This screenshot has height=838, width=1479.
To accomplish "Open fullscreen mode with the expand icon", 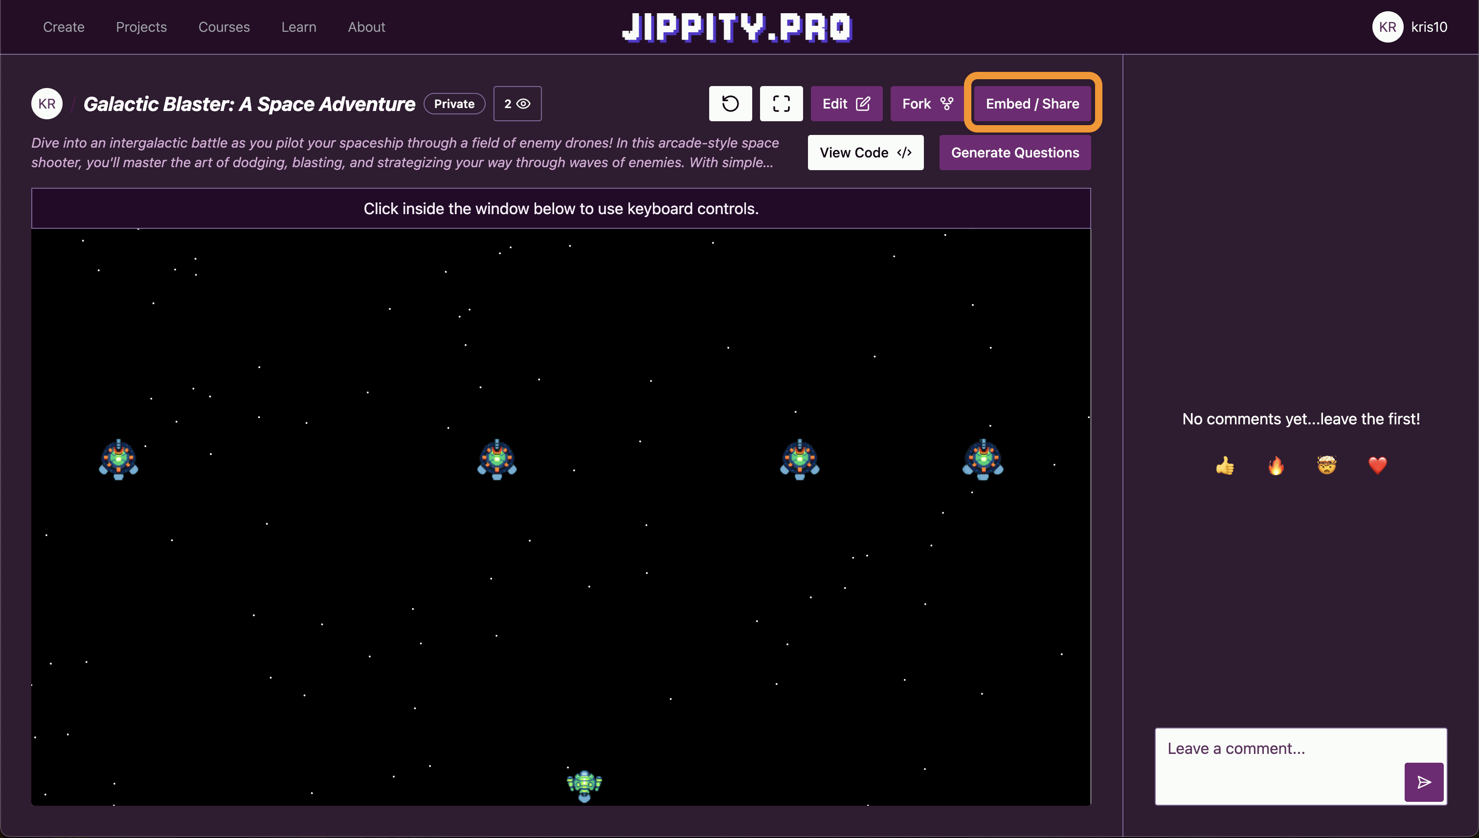I will point(781,104).
